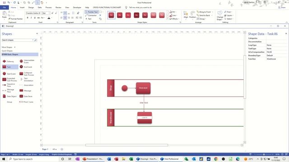Activate the Format Painter

[15, 19]
